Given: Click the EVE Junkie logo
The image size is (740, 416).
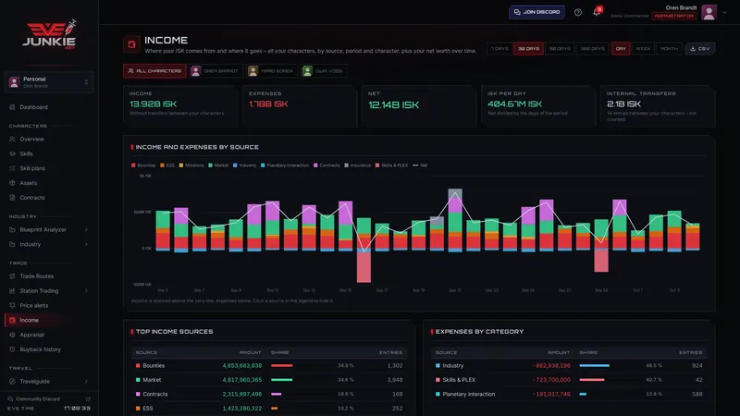Looking at the screenshot, I should coord(49,34).
